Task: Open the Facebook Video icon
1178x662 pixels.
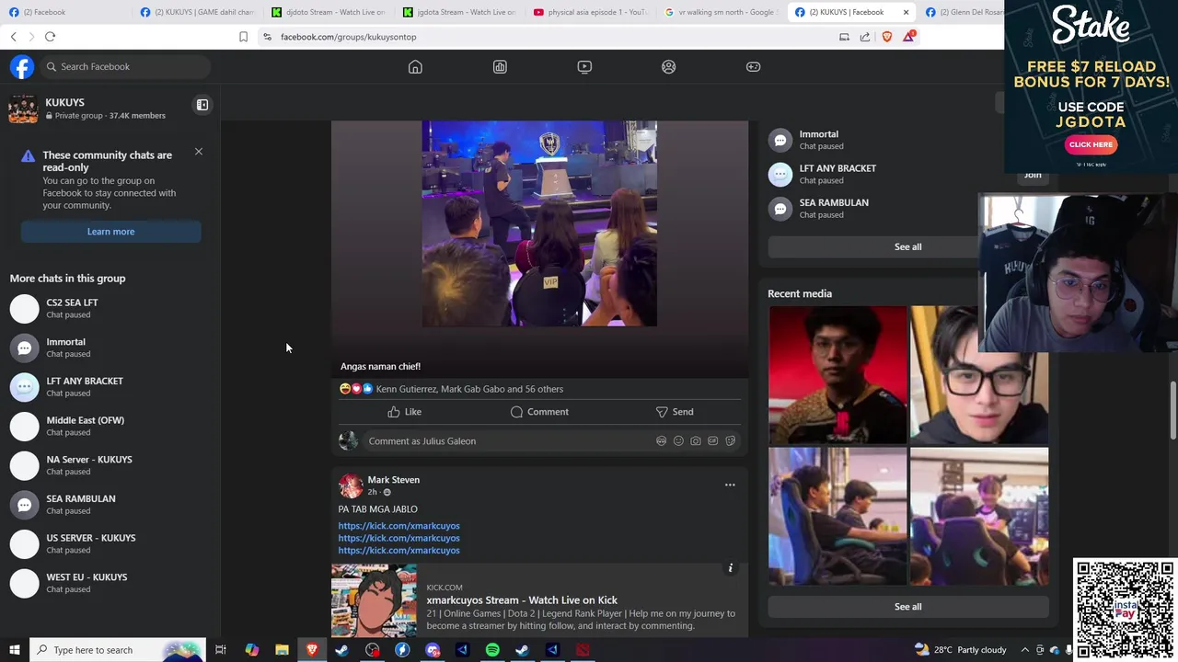Action: click(x=584, y=66)
